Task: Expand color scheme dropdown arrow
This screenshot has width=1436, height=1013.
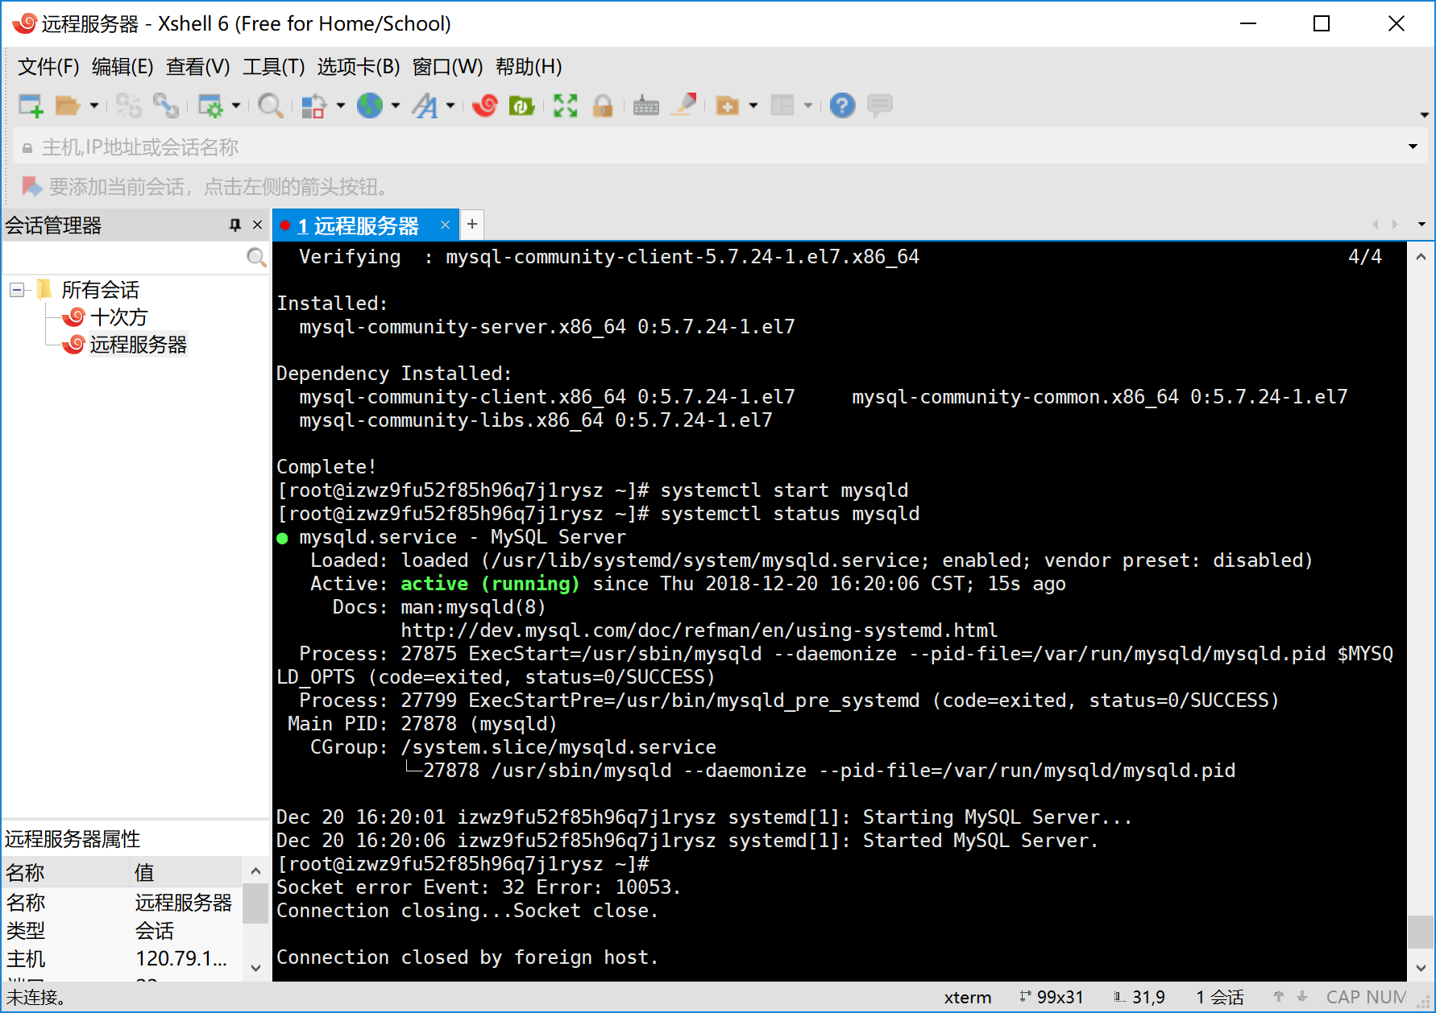Action: tap(340, 105)
